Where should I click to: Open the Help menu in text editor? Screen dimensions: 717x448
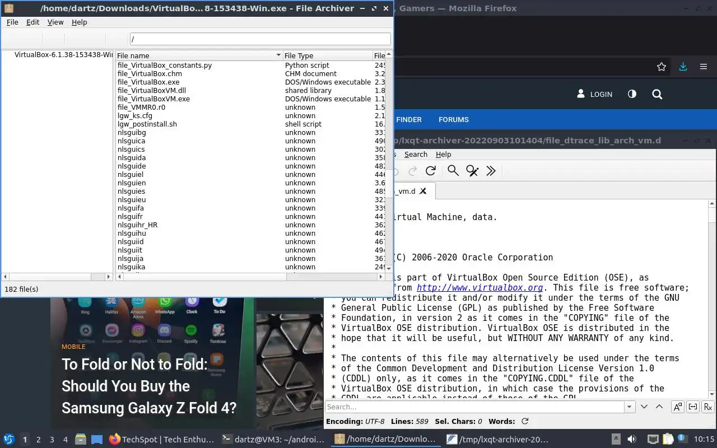(443, 155)
